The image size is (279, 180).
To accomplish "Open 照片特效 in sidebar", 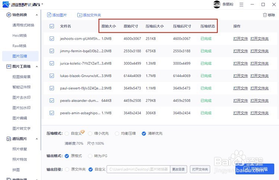I will [20, 160].
